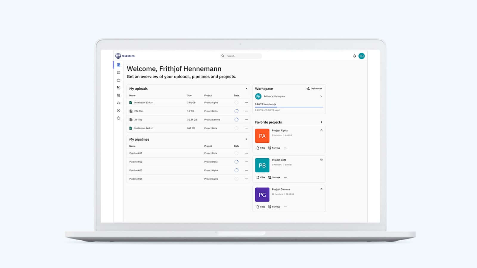
Task: Open the circular upload icon in sidebar
Action: [x=119, y=110]
